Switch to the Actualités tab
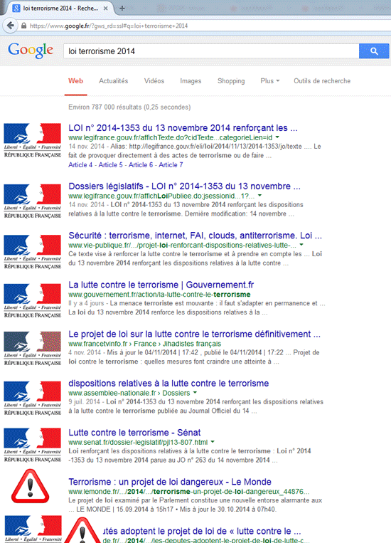391x543 pixels. click(x=114, y=81)
